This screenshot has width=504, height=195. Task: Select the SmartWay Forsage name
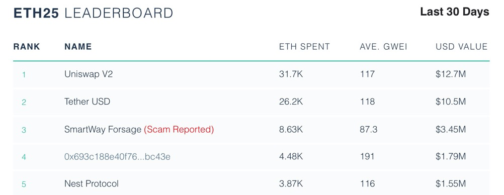click(x=103, y=130)
